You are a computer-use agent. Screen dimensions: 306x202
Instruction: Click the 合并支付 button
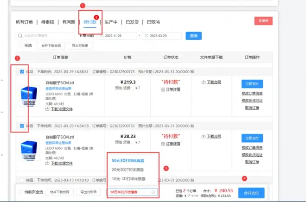[251, 192]
